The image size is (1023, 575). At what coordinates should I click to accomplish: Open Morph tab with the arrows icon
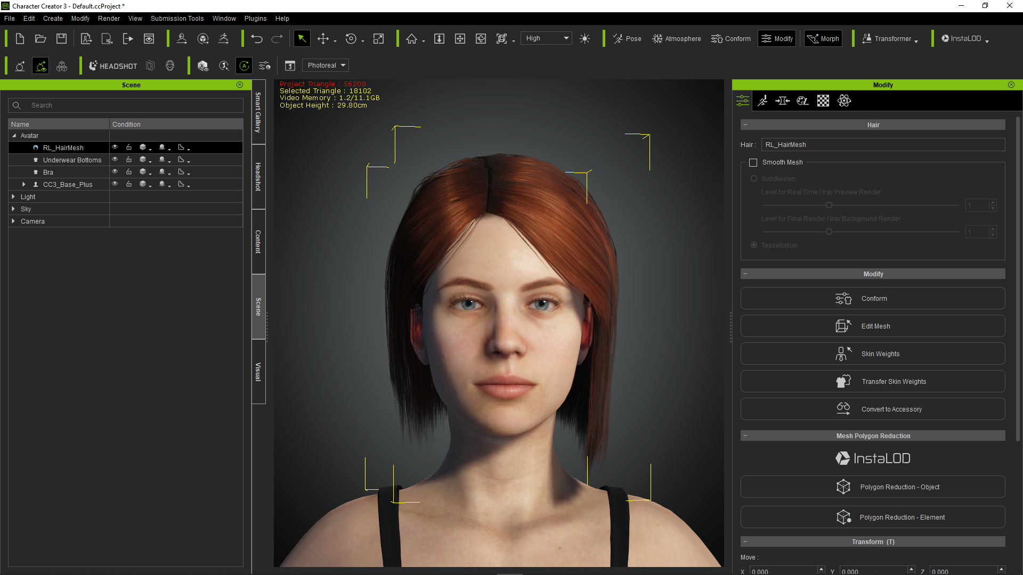[783, 101]
